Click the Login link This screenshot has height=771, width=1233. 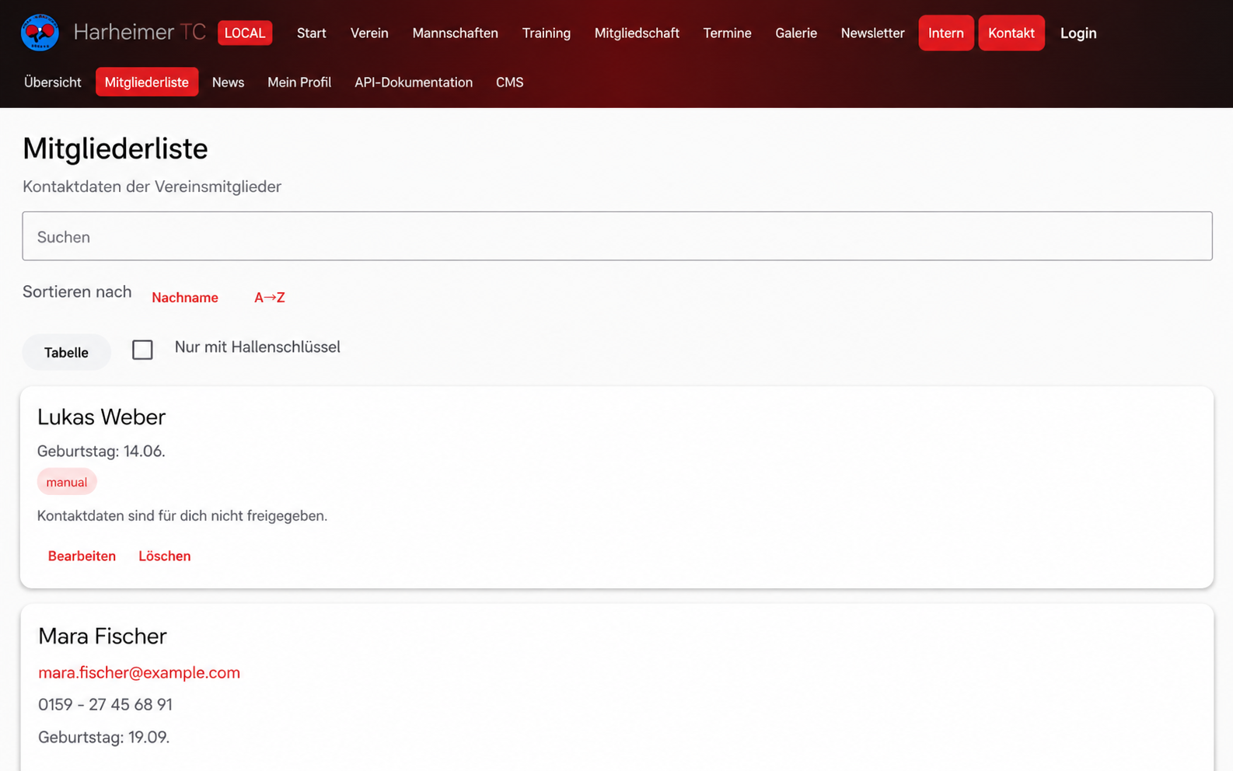tap(1078, 33)
